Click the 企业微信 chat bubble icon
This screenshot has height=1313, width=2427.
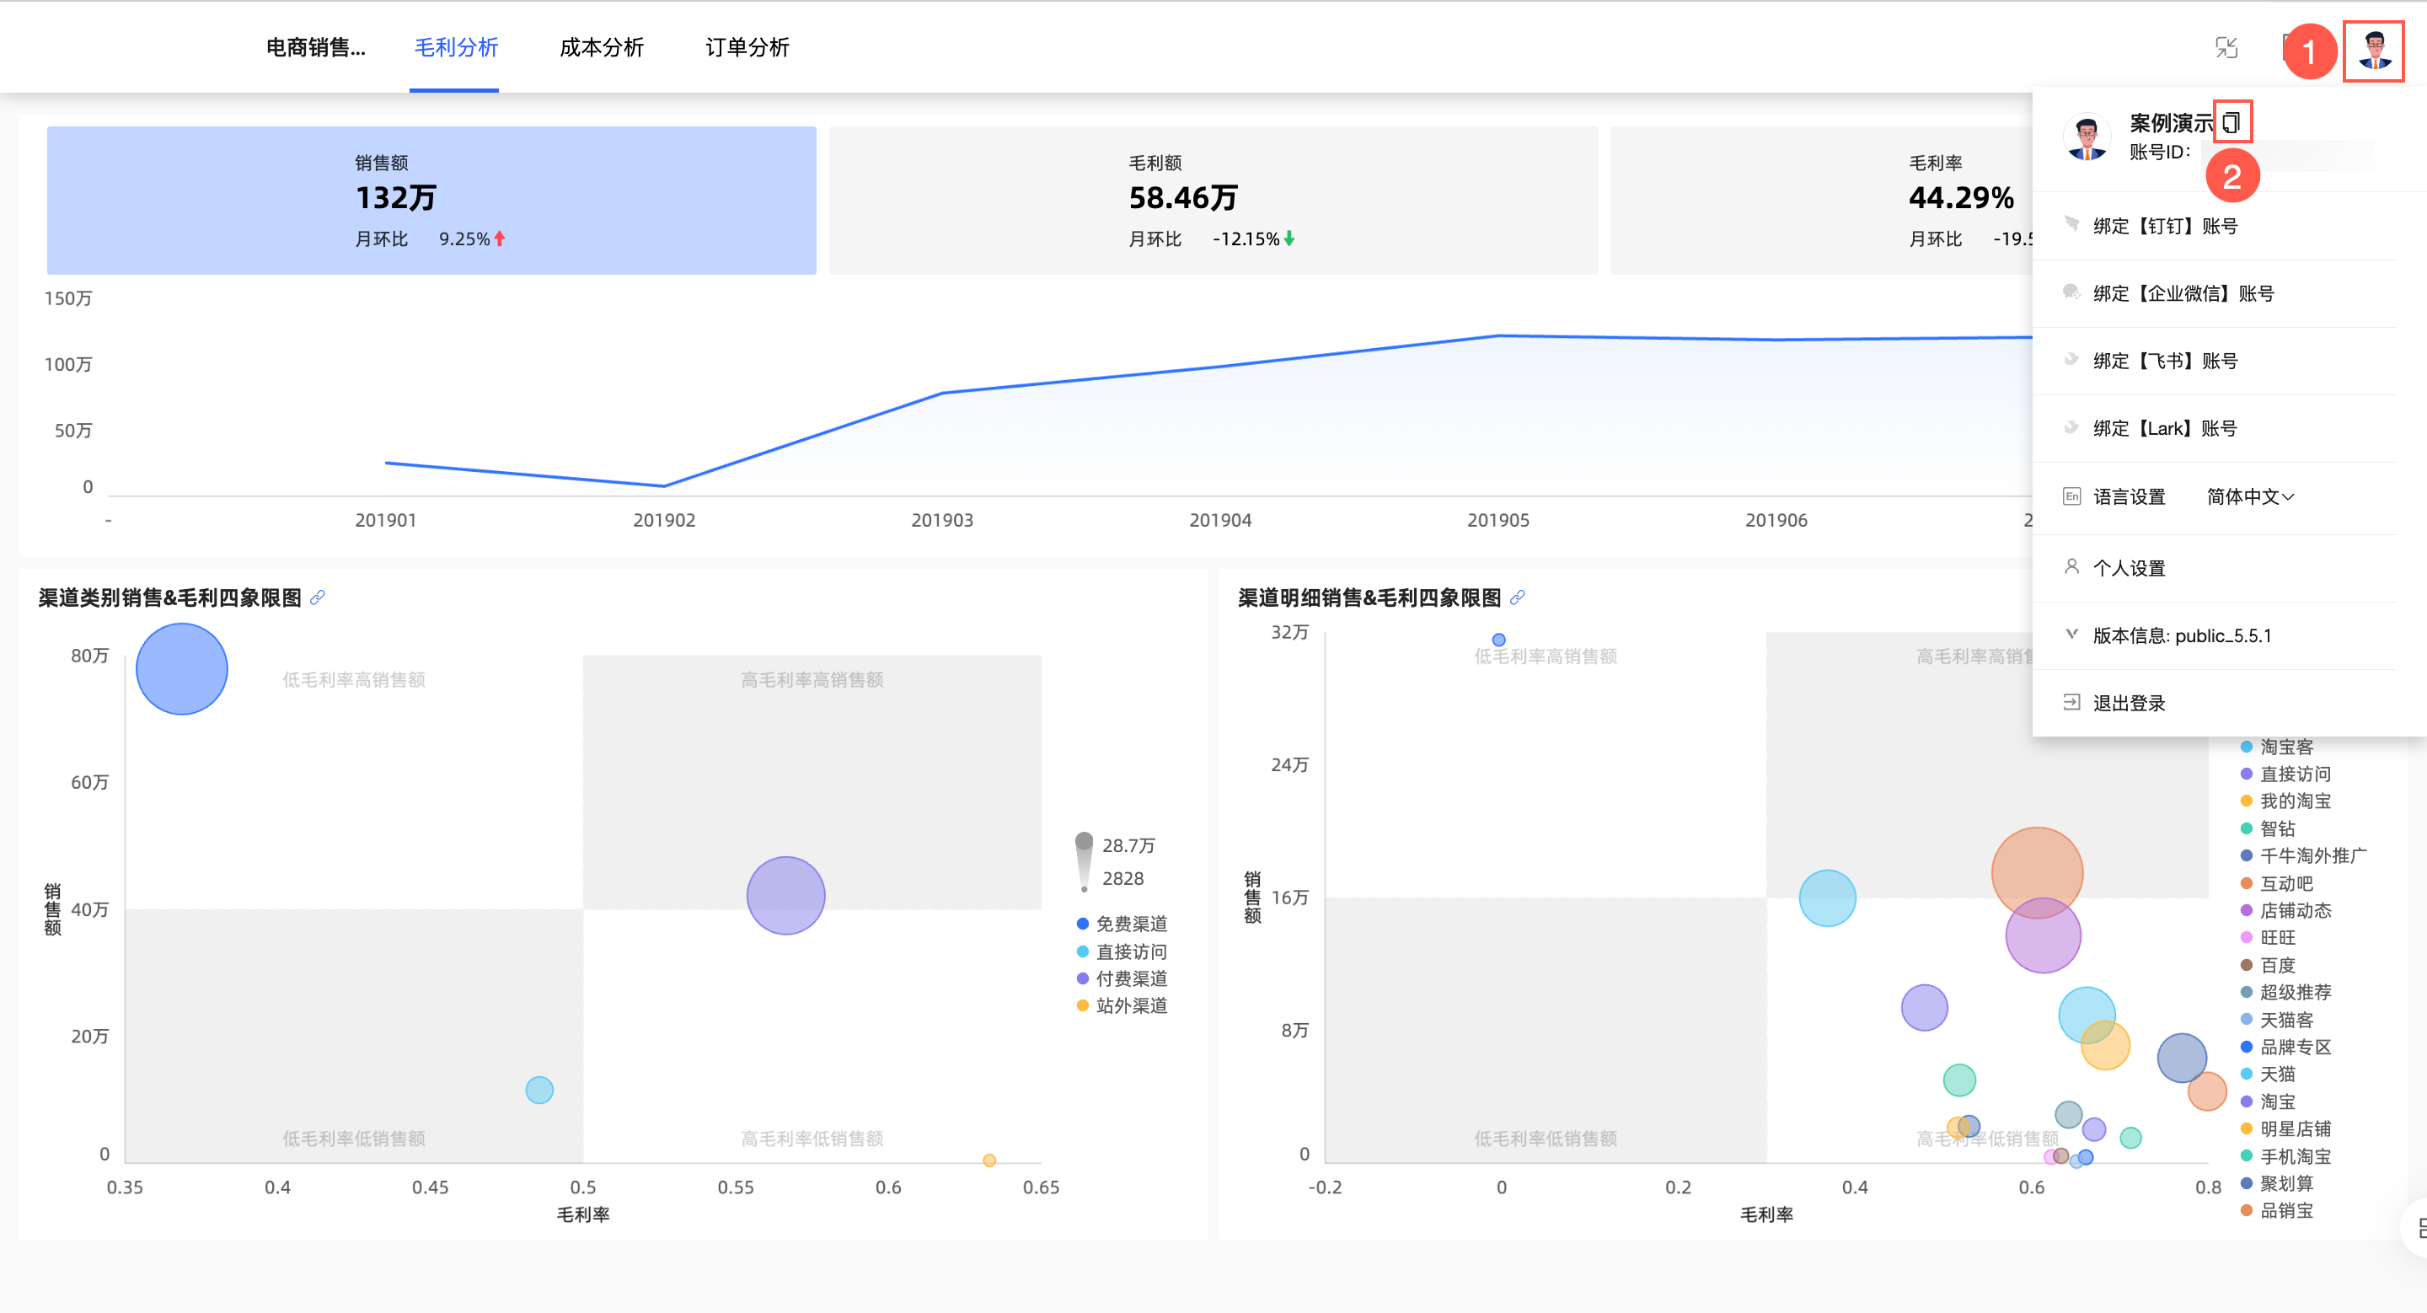tap(2071, 292)
